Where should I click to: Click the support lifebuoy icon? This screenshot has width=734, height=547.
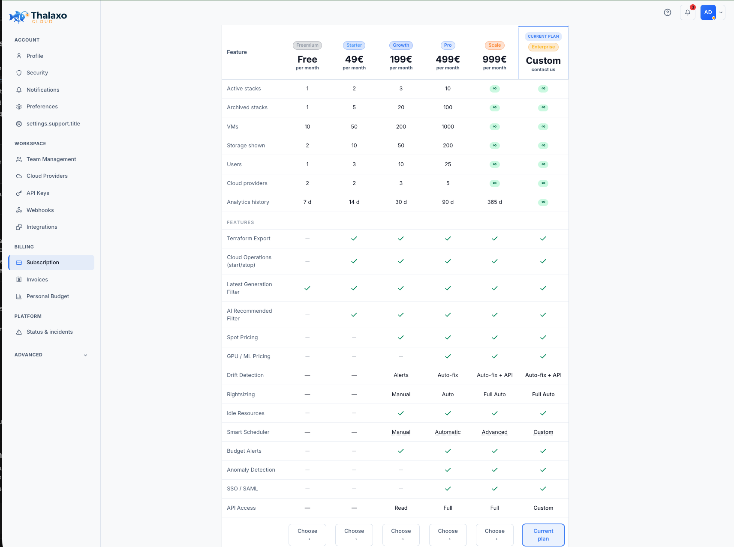point(19,124)
